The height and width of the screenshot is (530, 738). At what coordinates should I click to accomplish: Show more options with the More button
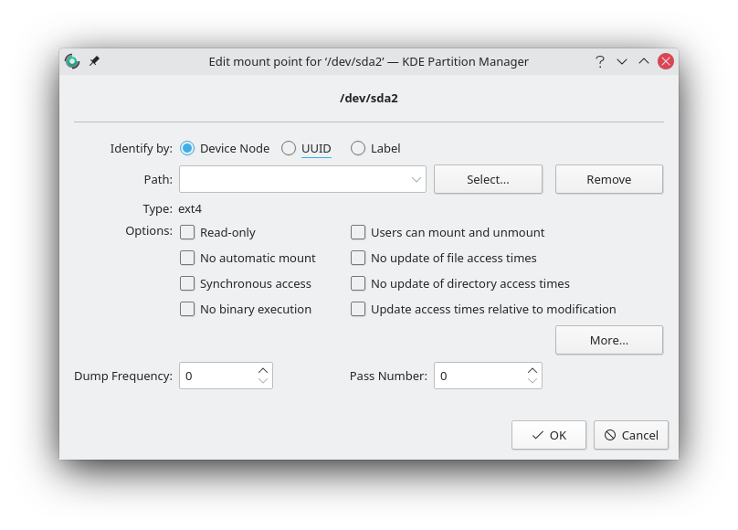point(608,340)
